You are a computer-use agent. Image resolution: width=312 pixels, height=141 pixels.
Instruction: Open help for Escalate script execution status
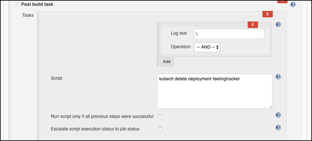[278, 128]
